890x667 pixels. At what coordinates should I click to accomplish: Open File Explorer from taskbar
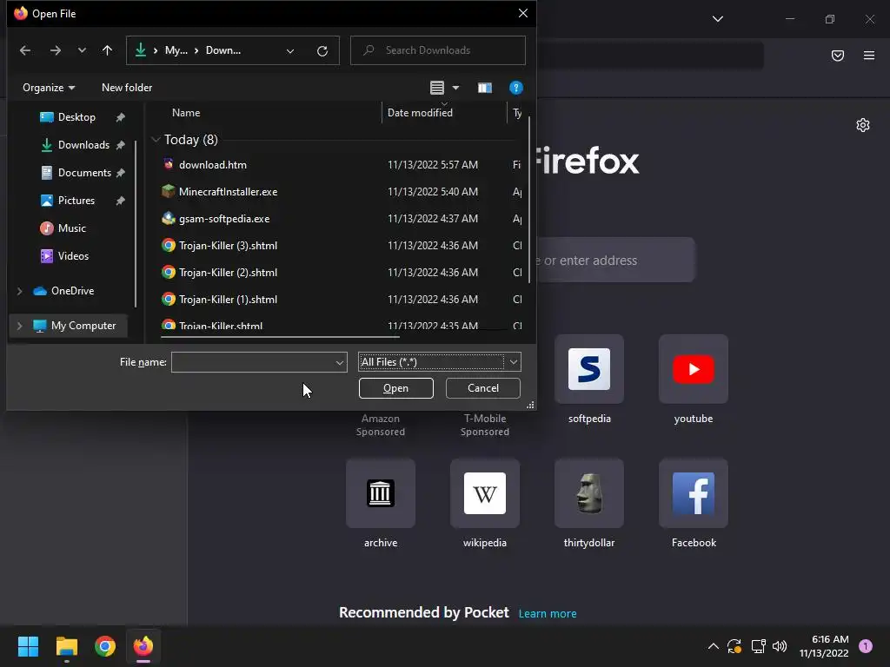coord(66,646)
